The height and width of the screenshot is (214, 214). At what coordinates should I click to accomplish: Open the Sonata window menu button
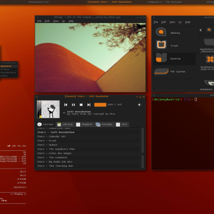pos(37,97)
